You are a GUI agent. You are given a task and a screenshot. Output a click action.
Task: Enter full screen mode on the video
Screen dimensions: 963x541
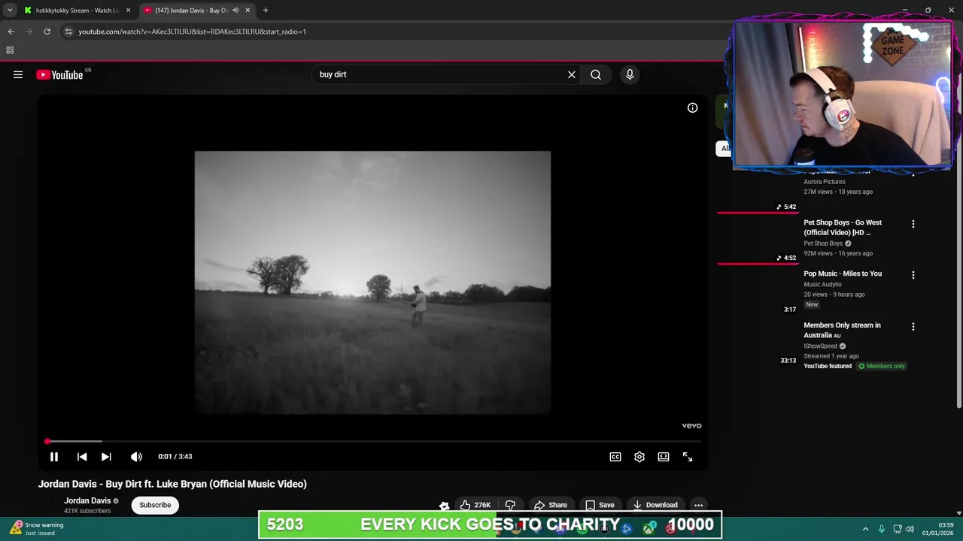coord(688,456)
